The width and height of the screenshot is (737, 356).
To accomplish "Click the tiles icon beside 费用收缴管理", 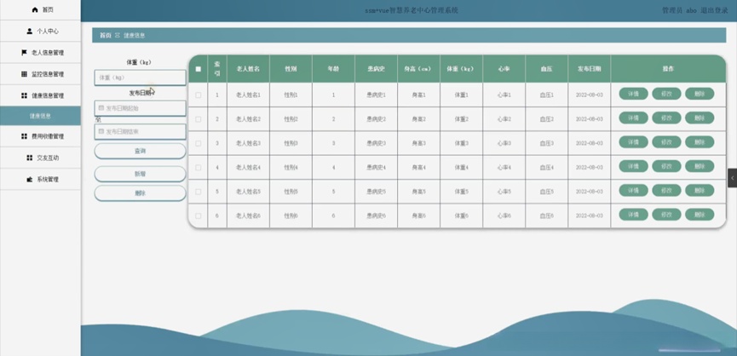I will 24,136.
